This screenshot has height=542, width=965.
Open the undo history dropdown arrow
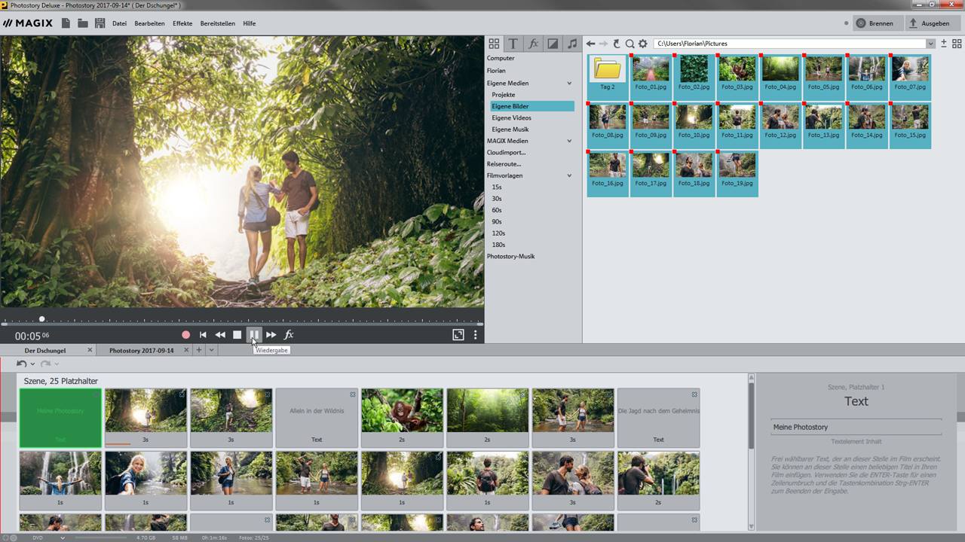32,364
